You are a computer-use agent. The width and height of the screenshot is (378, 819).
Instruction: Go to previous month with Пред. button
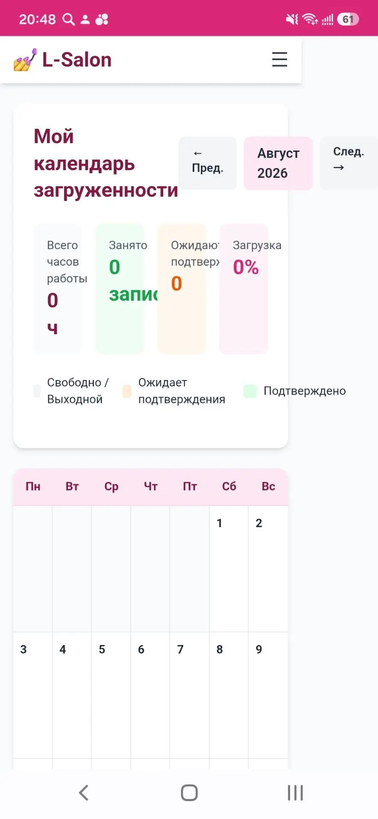208,163
